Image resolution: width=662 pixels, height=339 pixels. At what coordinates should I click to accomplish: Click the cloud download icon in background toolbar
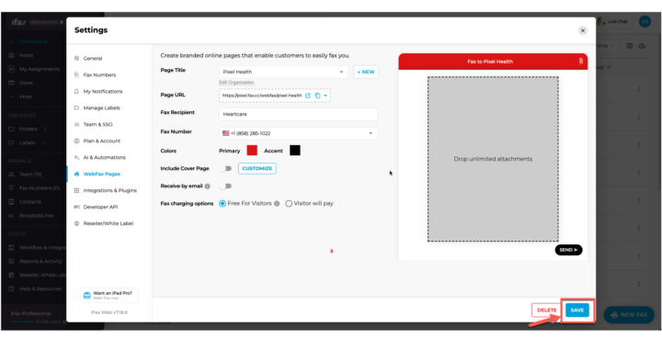pos(642,46)
